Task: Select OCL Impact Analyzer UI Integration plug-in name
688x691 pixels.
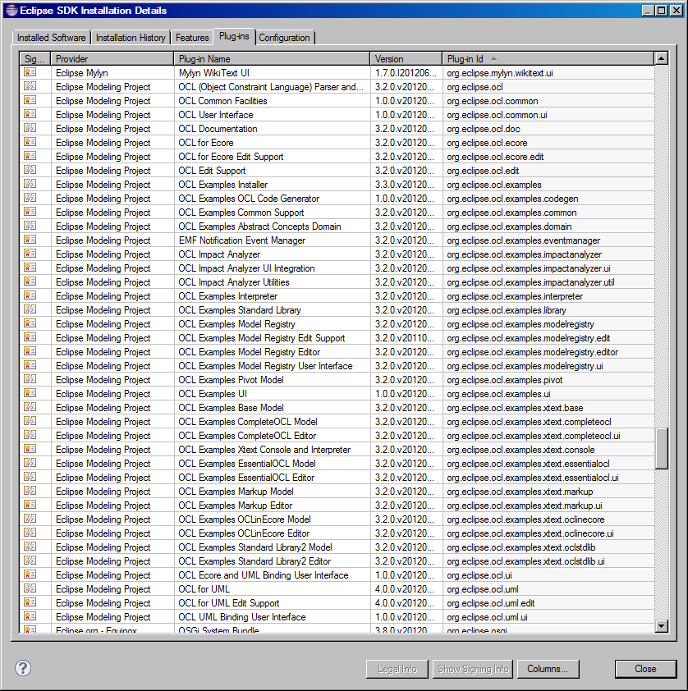Action: point(246,268)
